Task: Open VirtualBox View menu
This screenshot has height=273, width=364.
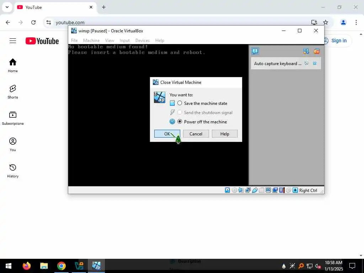Action: pos(109,41)
